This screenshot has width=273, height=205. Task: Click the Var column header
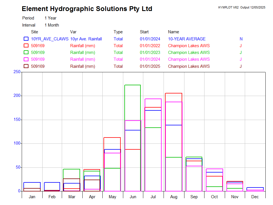pos(73,32)
